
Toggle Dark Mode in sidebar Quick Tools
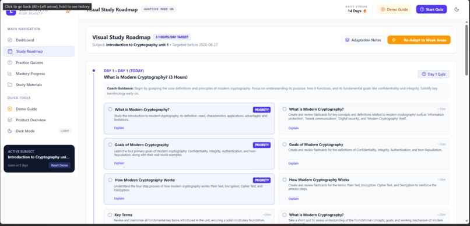[x=39, y=131]
